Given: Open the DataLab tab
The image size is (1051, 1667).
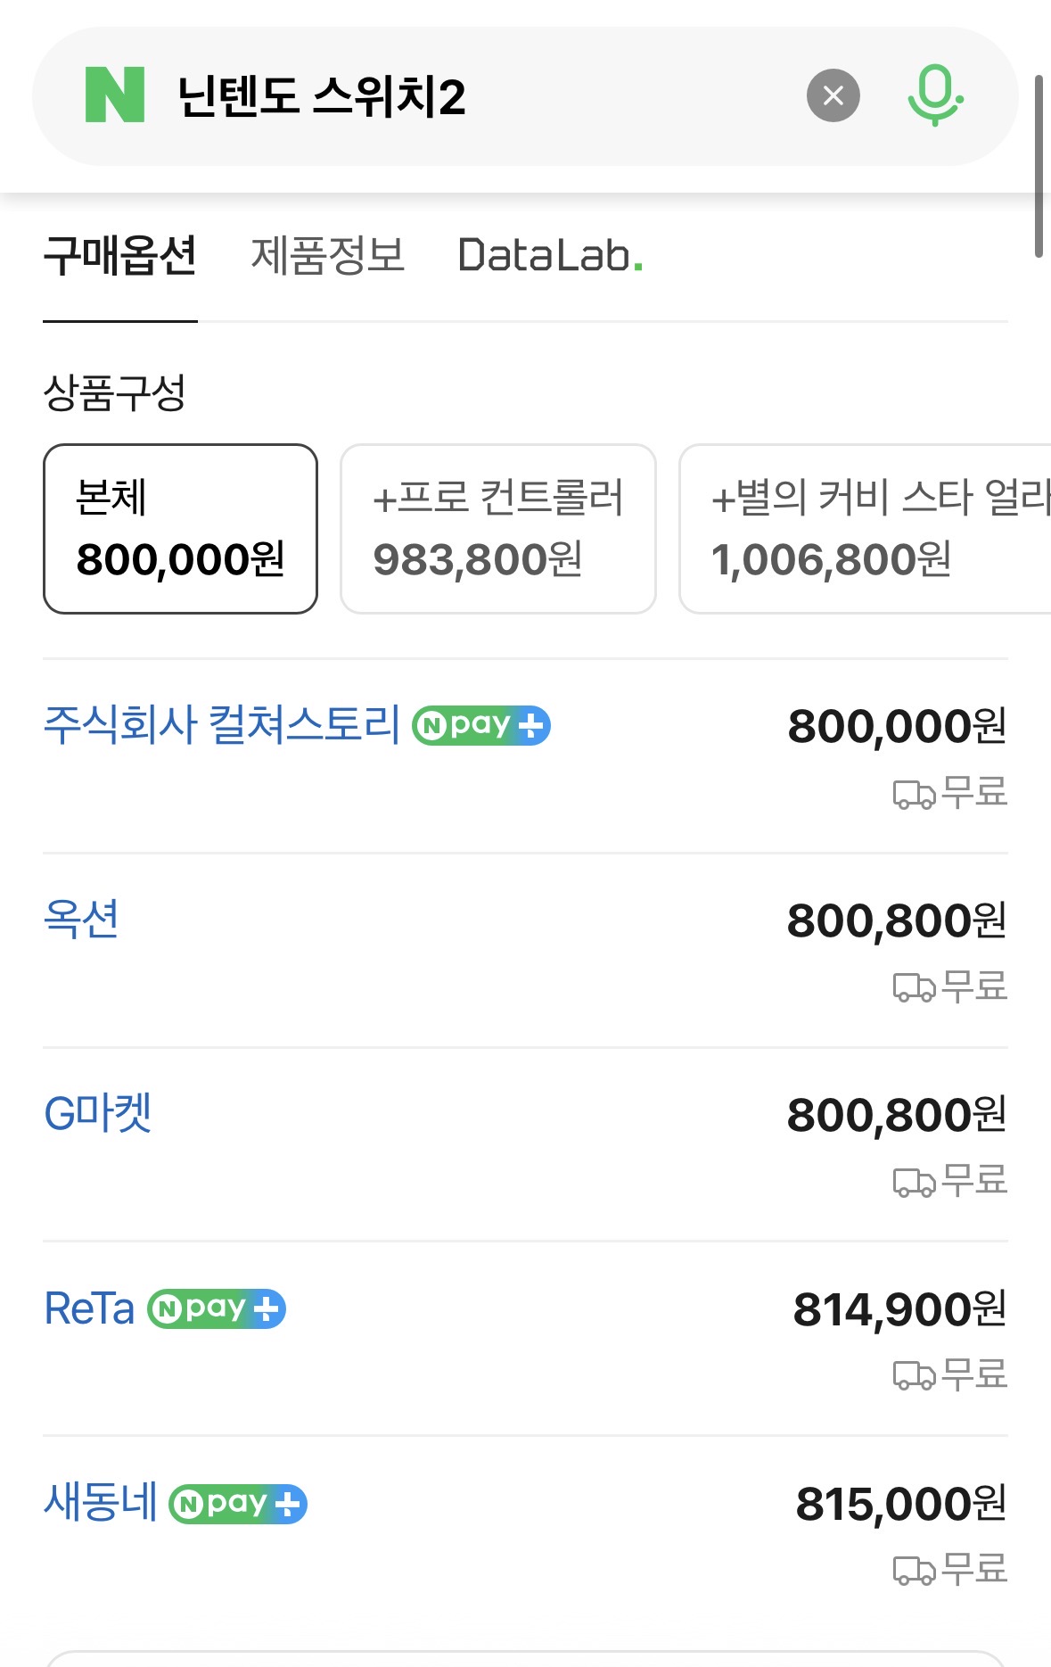Looking at the screenshot, I should click(x=549, y=256).
